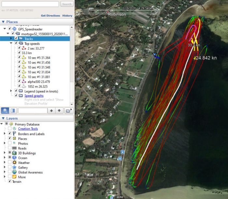Image resolution: width=228 pixels, height=199 pixels.
Task: Click the Legend folder icon
Action: pos(21,91)
